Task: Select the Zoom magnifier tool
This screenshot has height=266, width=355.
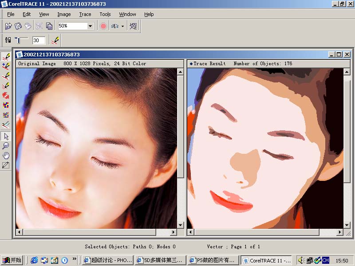Action: click(x=6, y=145)
